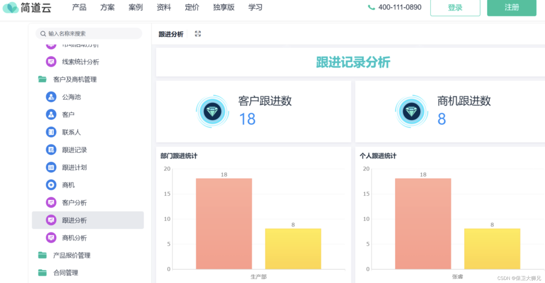The width and height of the screenshot is (545, 283).
Task: Click the 合同管理 folder icon
Action: tap(42, 273)
